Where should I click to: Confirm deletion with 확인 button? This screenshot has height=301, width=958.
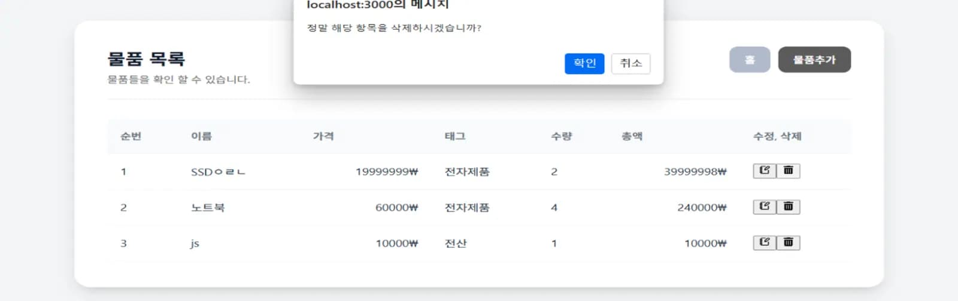click(584, 63)
